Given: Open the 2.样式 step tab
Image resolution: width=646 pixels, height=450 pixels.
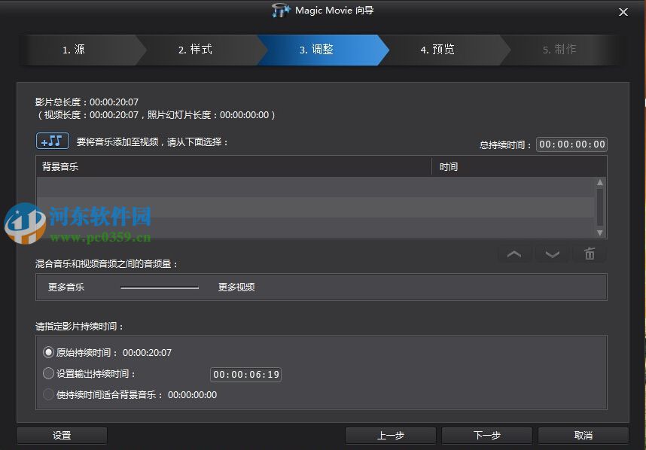Looking at the screenshot, I should [x=194, y=50].
